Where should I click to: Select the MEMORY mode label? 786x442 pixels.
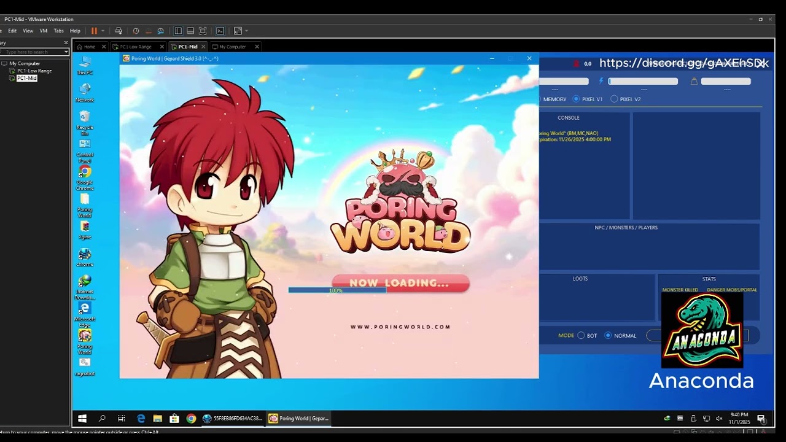554,99
